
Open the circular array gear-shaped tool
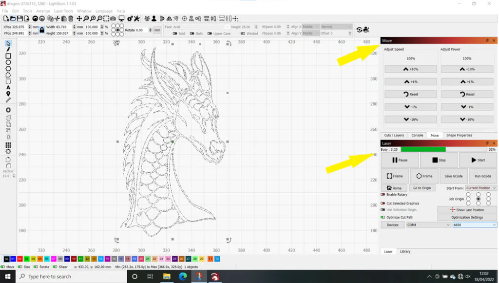(8, 151)
